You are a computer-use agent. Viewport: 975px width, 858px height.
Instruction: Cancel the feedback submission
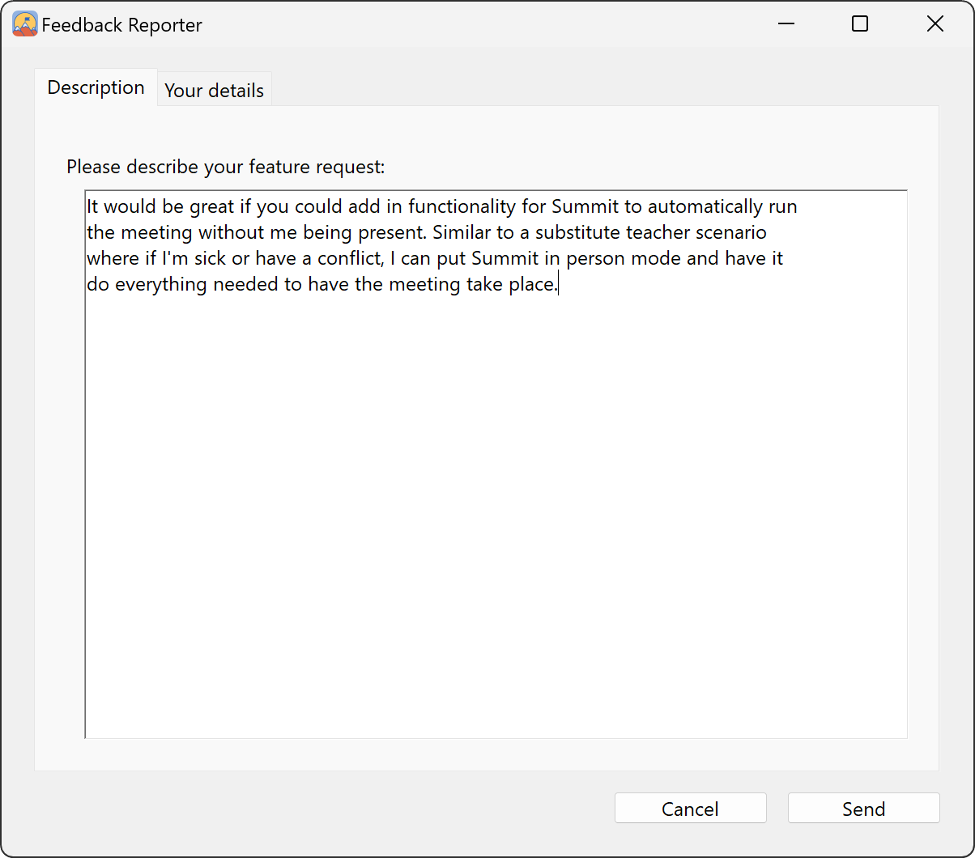click(690, 808)
